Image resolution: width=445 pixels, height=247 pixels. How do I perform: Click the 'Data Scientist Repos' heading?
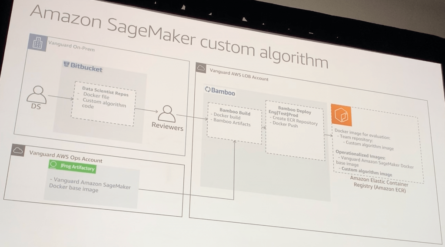click(105, 91)
